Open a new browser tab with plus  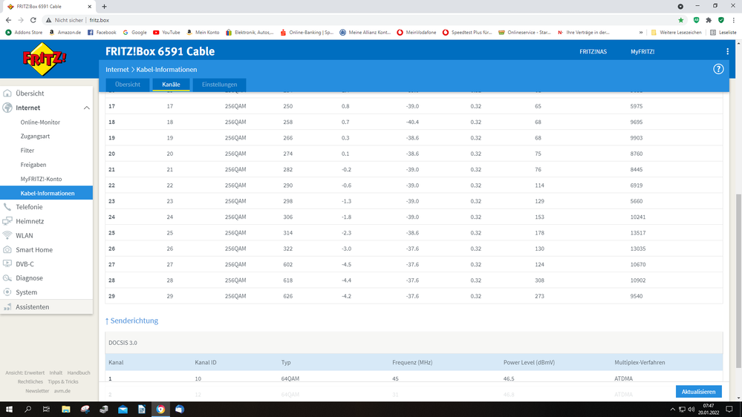pos(104,7)
